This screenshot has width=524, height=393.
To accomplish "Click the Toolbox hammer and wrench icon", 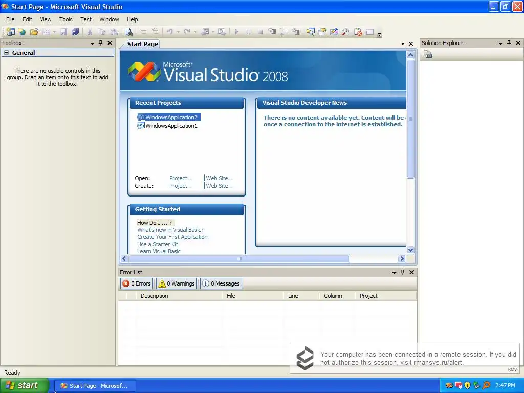I will coord(345,32).
